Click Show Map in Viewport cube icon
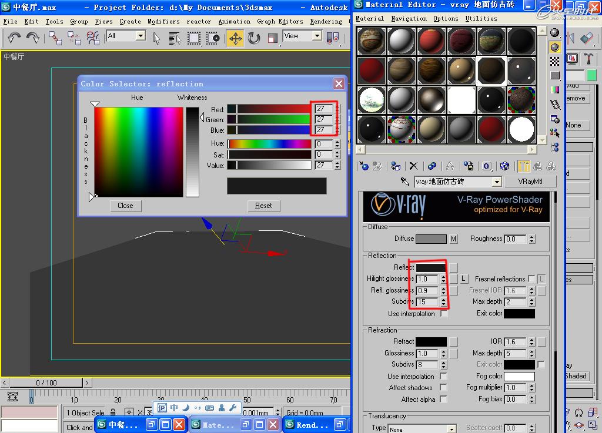The image size is (602, 433). pyautogui.click(x=504, y=166)
